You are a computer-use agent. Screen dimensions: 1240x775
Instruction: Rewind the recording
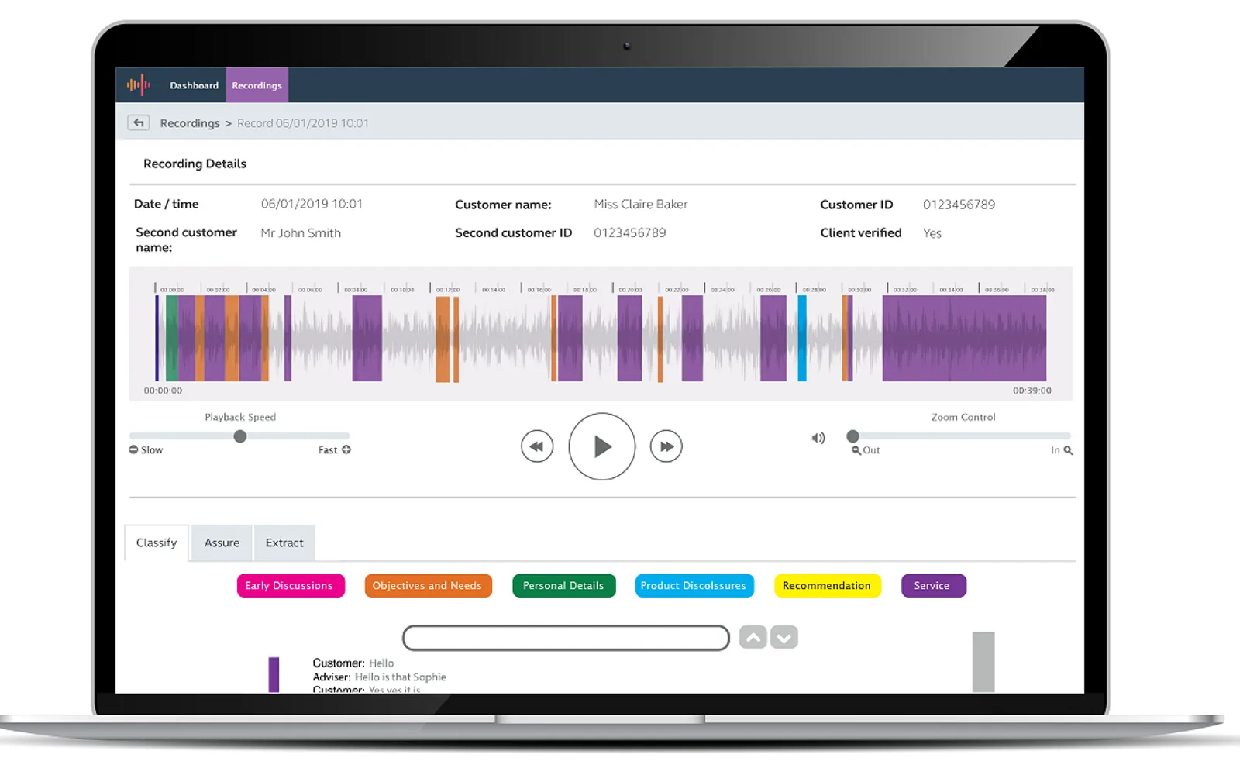(x=537, y=446)
